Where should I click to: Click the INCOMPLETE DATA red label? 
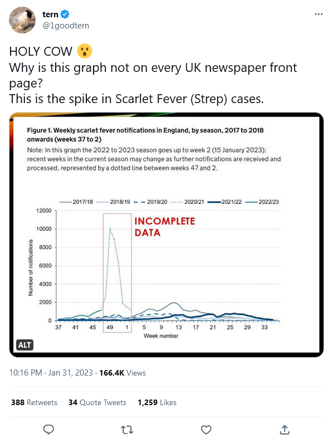click(165, 227)
